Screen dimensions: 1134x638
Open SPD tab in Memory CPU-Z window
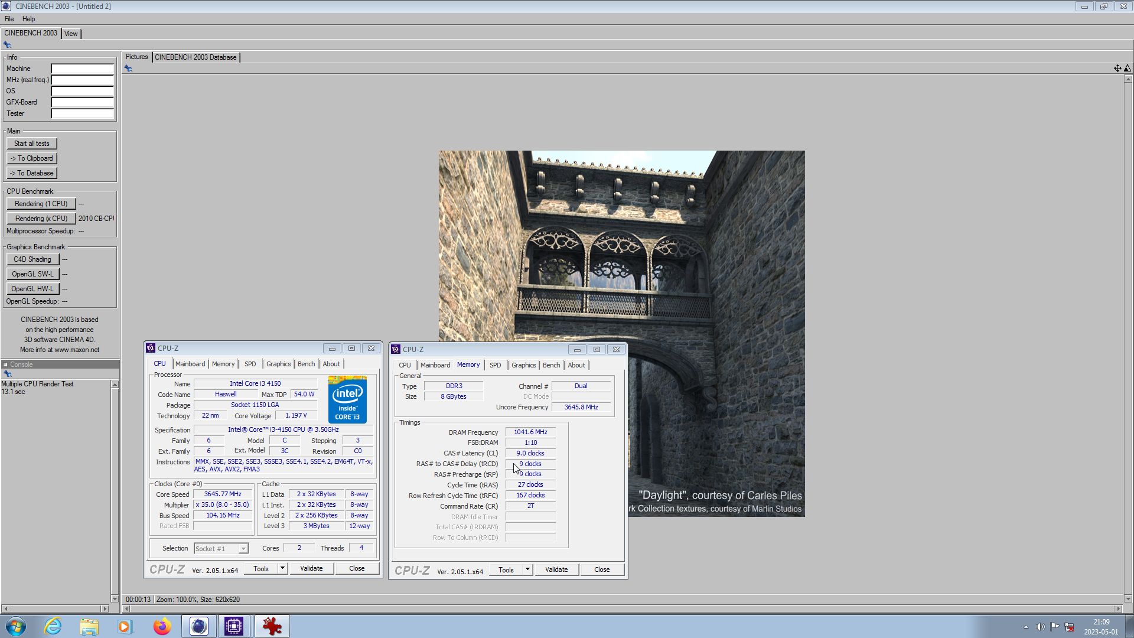(495, 365)
